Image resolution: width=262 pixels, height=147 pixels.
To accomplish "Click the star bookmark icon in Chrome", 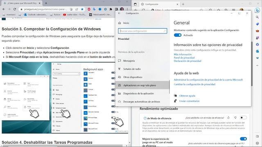I will [x=82, y=9].
